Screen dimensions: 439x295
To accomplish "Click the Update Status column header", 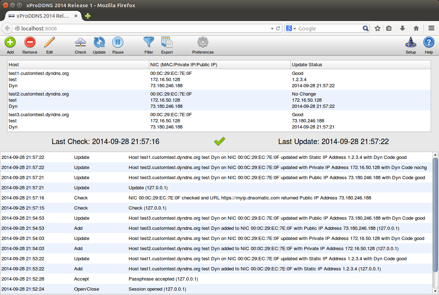I will (x=361, y=64).
